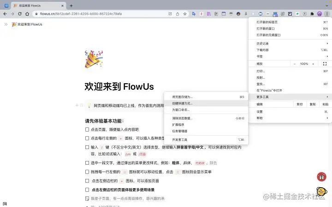
Task: Click the round orange-face extension icon
Action: tap(238, 14)
